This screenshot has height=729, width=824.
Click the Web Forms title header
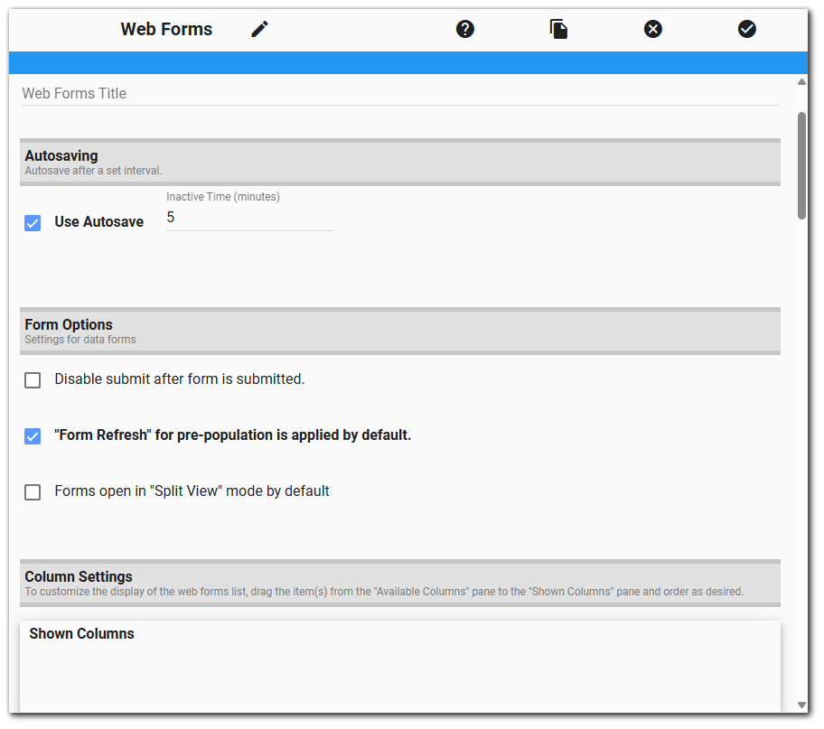pyautogui.click(x=166, y=28)
